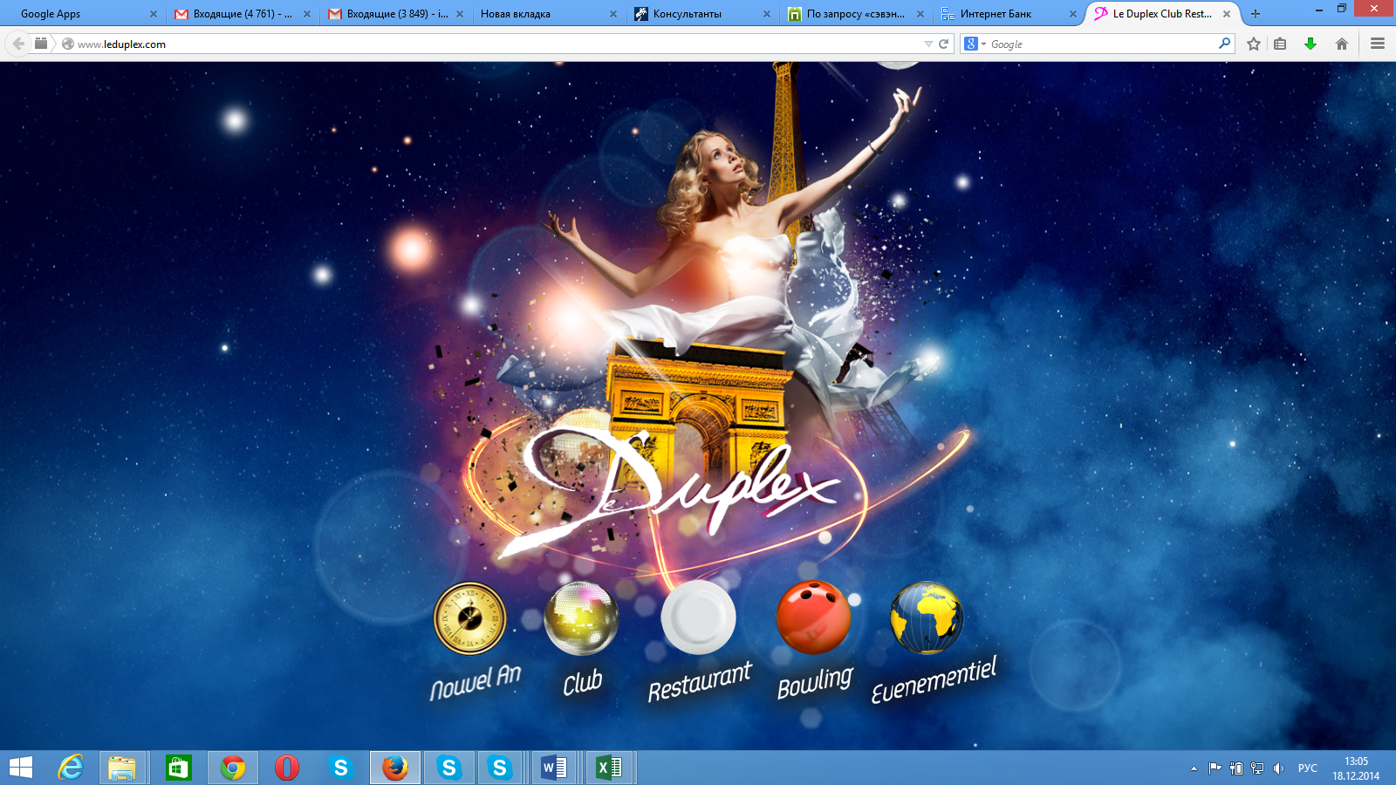Open Microsoft Word from the taskbar
This screenshot has height=785, width=1396.
click(555, 768)
